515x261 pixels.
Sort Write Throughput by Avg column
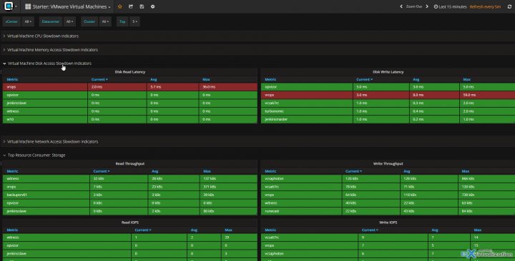[407, 171]
